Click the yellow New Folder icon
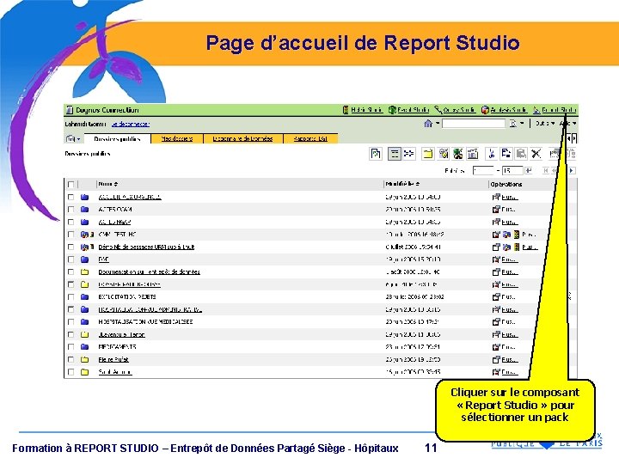 [x=427, y=154]
